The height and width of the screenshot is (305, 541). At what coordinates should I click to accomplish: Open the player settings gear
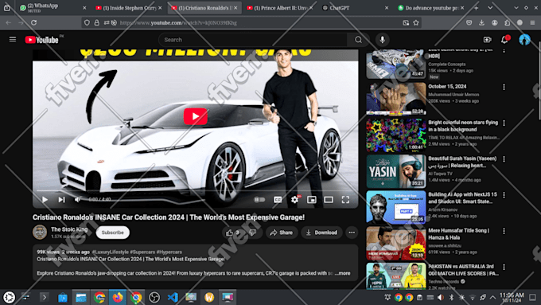point(294,200)
